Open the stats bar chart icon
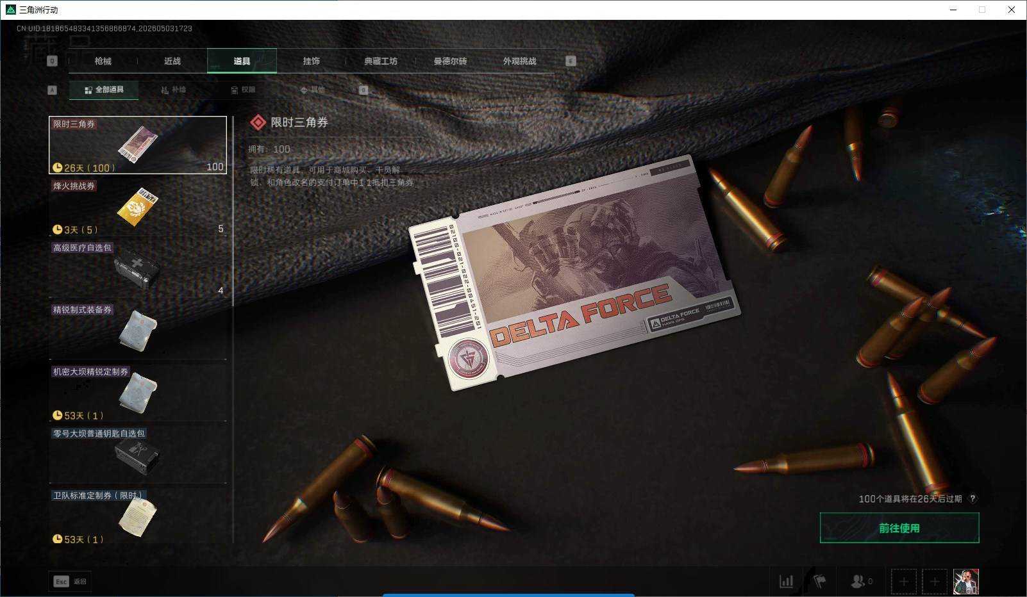The width and height of the screenshot is (1027, 597). pos(786,582)
